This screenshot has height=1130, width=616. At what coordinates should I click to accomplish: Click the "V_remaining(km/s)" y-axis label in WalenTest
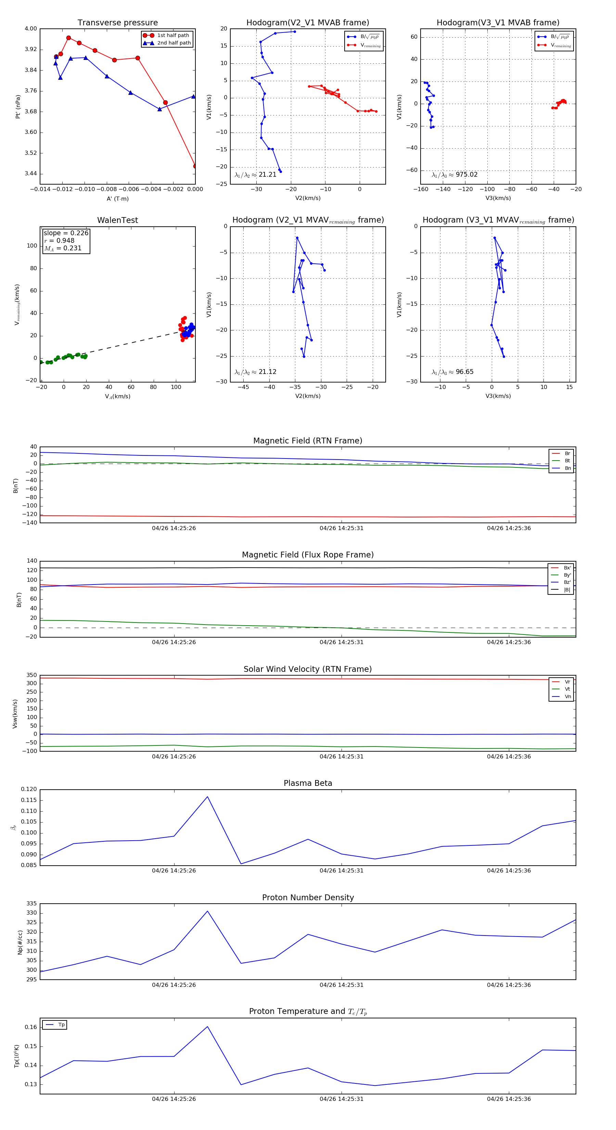point(17,304)
